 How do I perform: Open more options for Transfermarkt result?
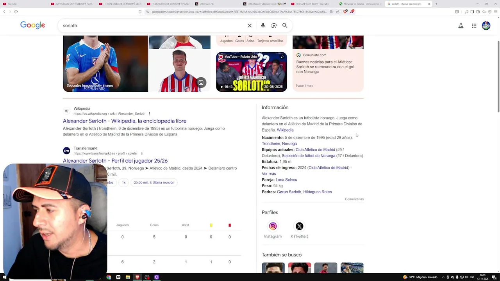[142, 153]
